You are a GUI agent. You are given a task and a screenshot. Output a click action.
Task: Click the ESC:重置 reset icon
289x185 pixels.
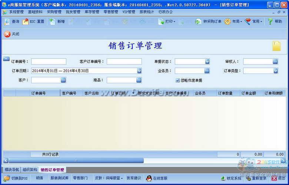pos(25,21)
